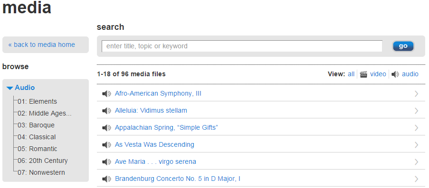Go back to media home
The width and height of the screenshot is (429, 188).
(42, 45)
